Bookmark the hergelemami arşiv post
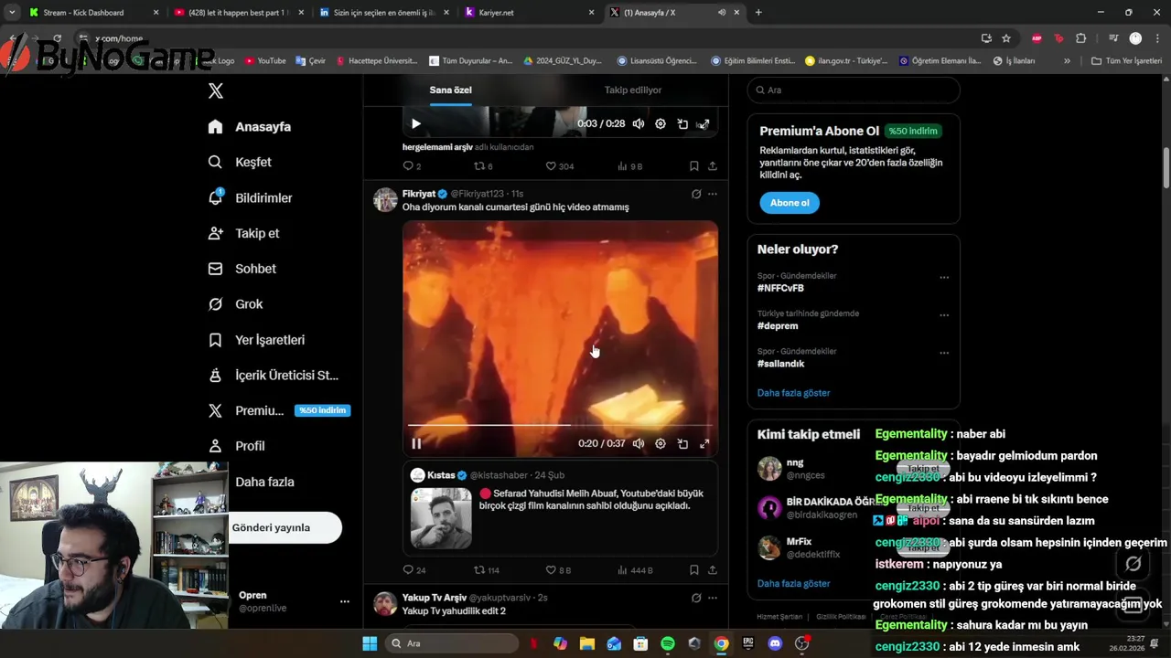The width and height of the screenshot is (1171, 658). [x=693, y=166]
